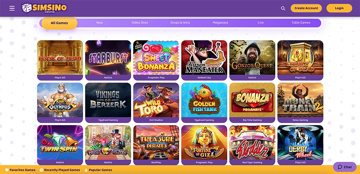This screenshot has width=360, height=174.
Task: Open the Chat bubble widget
Action: [345, 167]
